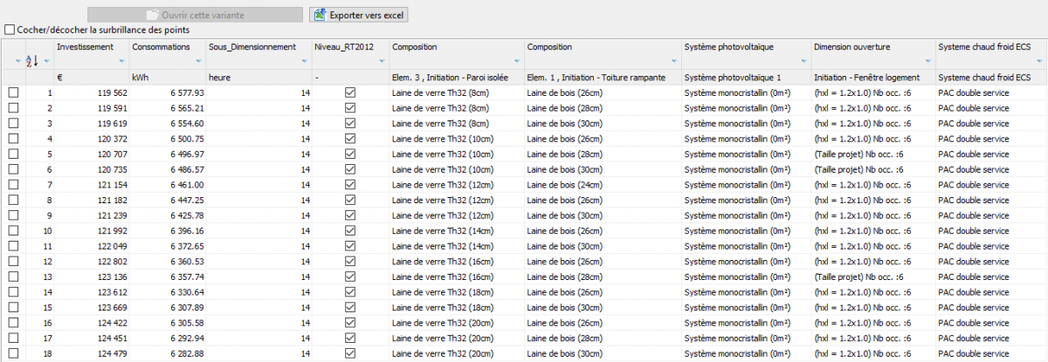The height and width of the screenshot is (362, 1048).
Task: Toggle the 'Cocher/décocher la surbrillance des points' checkbox
Action: coord(9,30)
